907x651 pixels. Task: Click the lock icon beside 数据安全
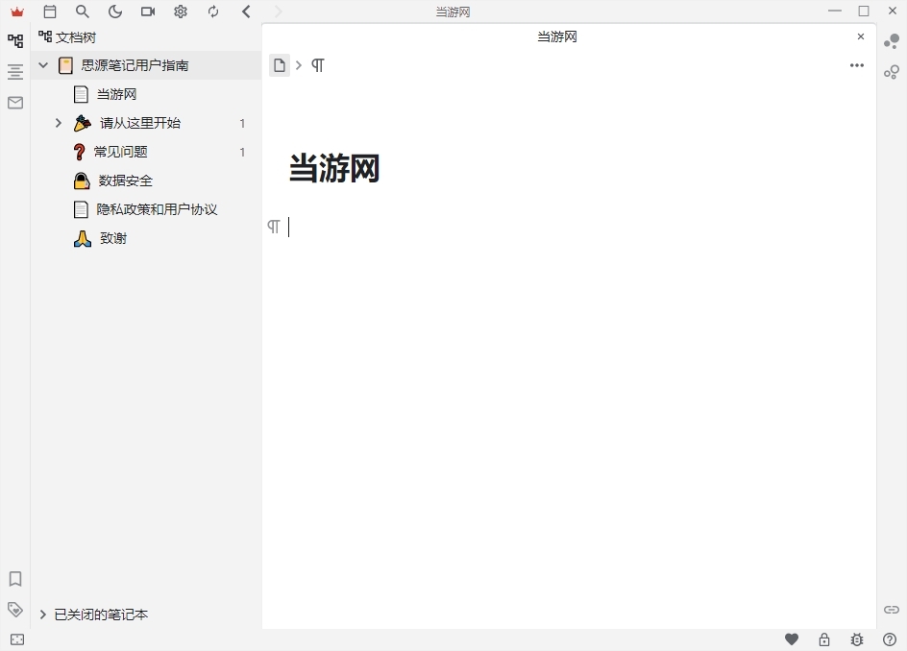[82, 181]
